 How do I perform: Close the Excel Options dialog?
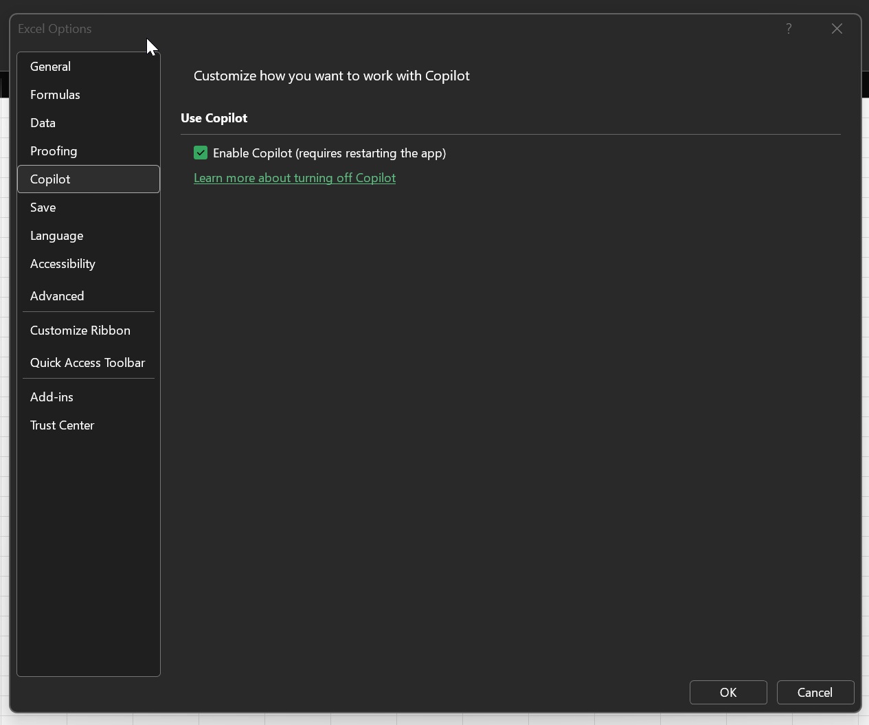(x=837, y=29)
